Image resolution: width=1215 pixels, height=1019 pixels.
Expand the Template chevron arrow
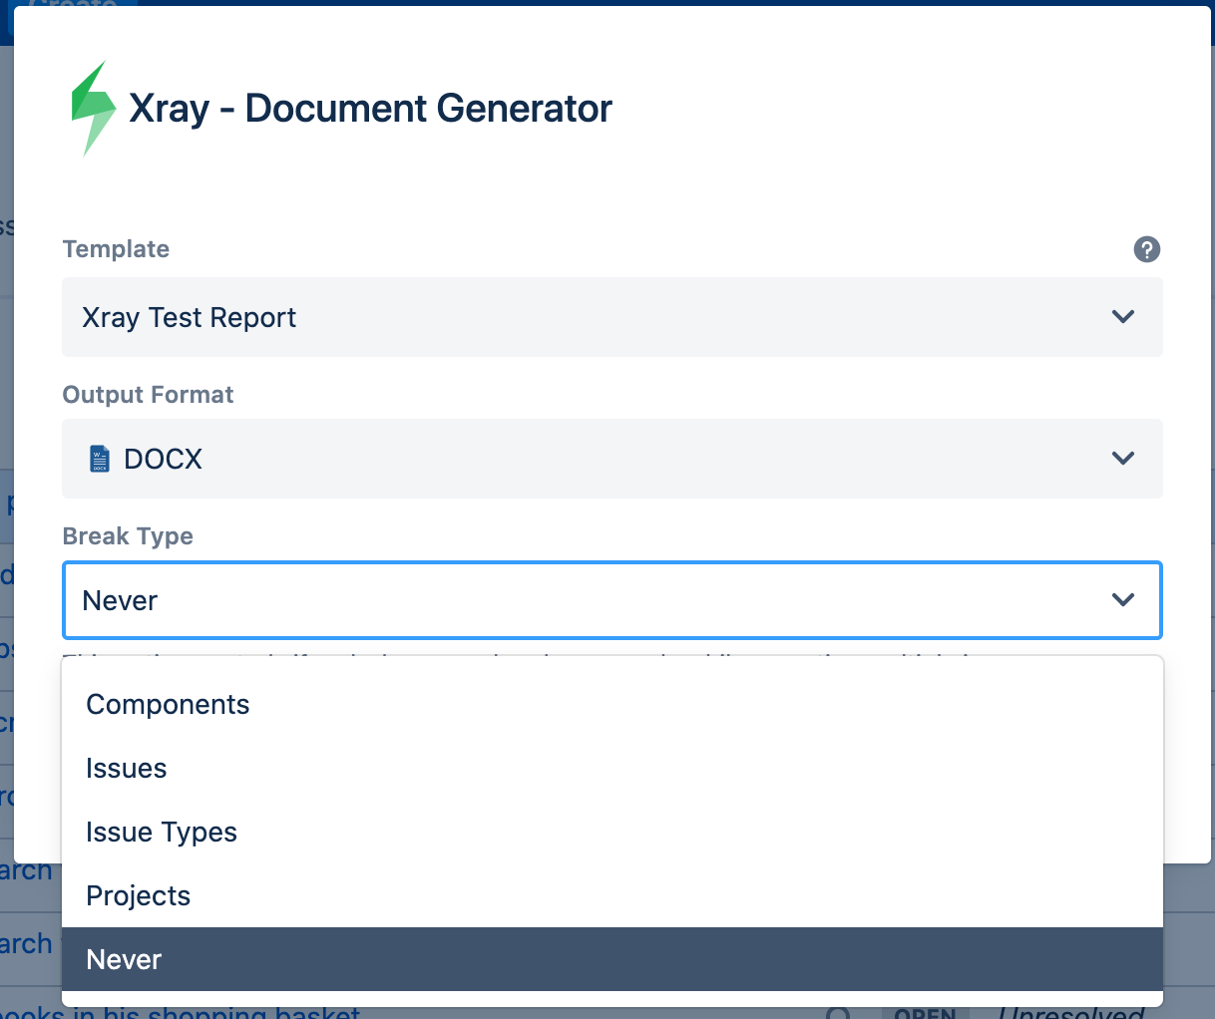pyautogui.click(x=1123, y=317)
